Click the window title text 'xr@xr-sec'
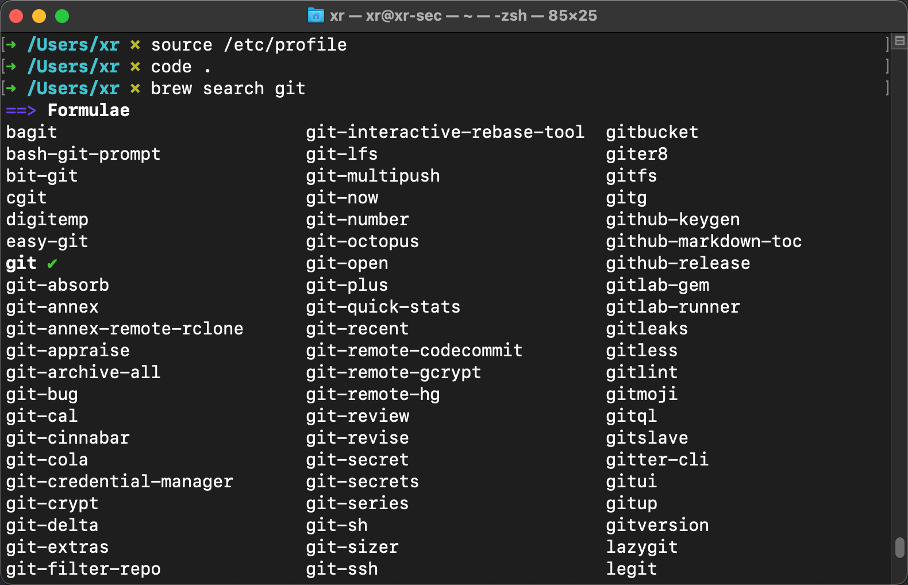Image resolution: width=908 pixels, height=585 pixels. [x=403, y=16]
